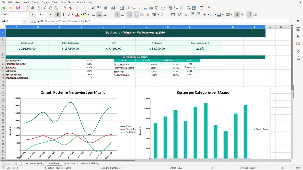This screenshot has width=303, height=170.
Task: Click Sort Ascending icon
Action: point(127,8)
